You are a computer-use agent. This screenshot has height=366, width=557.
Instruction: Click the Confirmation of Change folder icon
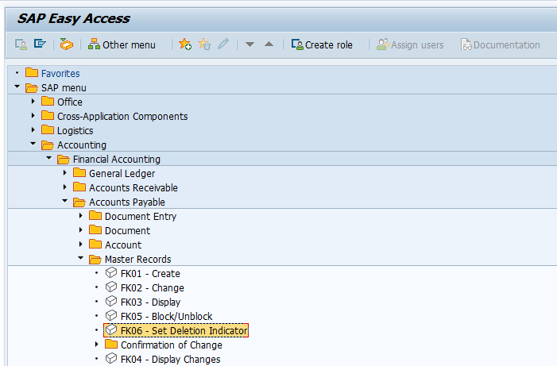click(111, 344)
